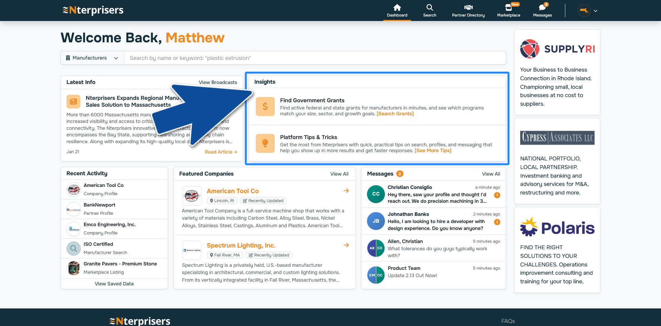The height and width of the screenshot is (326, 661).
Task: Click the Partner Directory icon in the top bar
Action: [468, 7]
